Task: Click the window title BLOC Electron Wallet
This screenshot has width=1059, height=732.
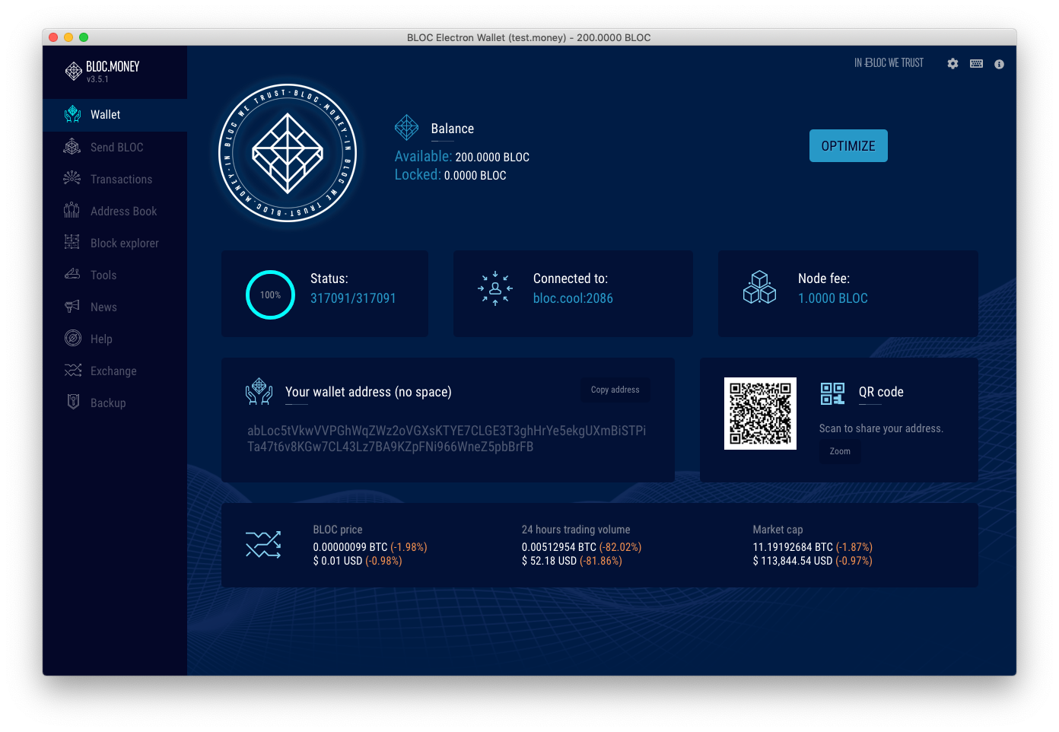Action: [x=529, y=37]
